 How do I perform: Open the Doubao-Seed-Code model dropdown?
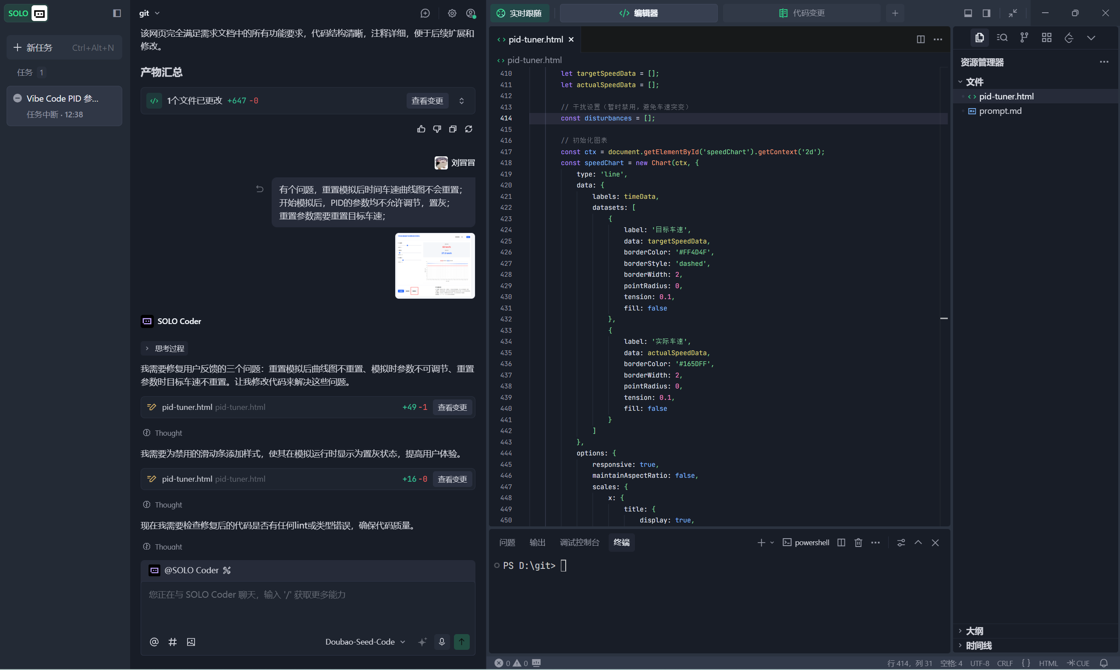tap(365, 642)
